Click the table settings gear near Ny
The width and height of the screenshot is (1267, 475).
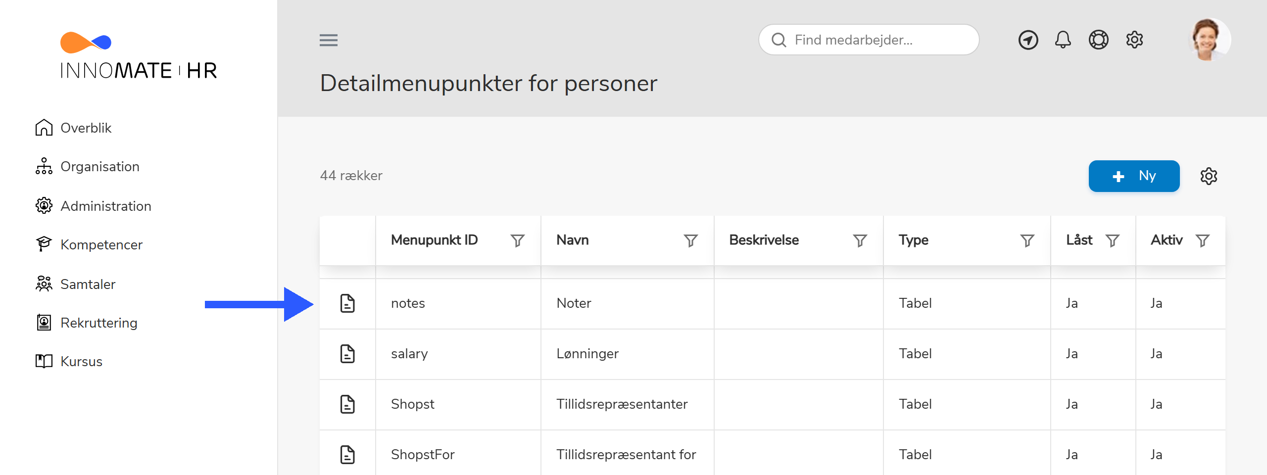pyautogui.click(x=1210, y=176)
